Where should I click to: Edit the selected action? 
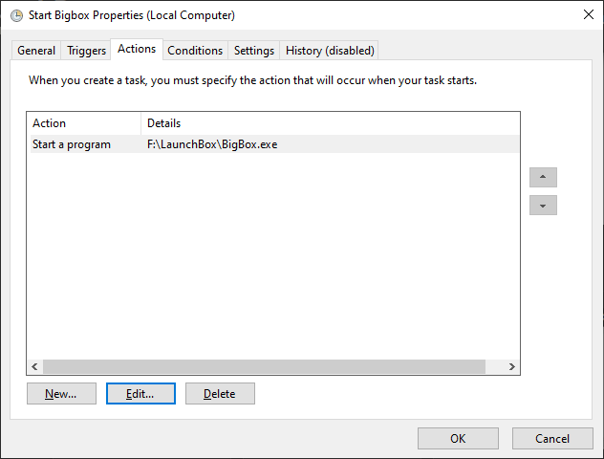point(140,393)
